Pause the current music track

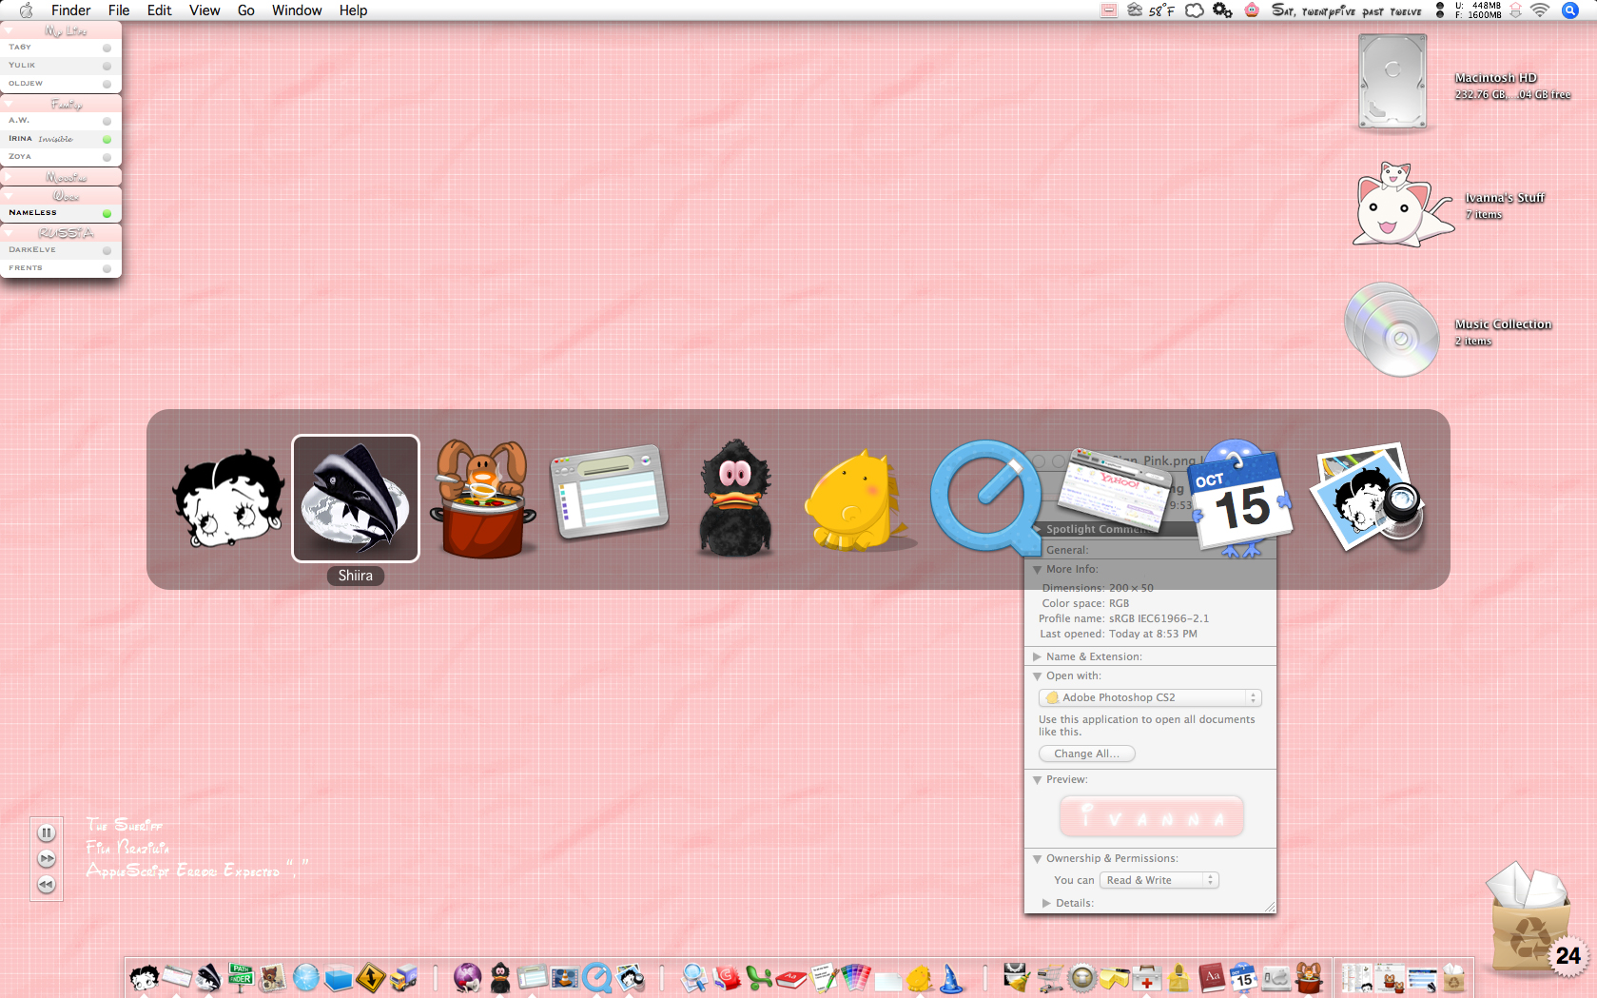click(47, 832)
